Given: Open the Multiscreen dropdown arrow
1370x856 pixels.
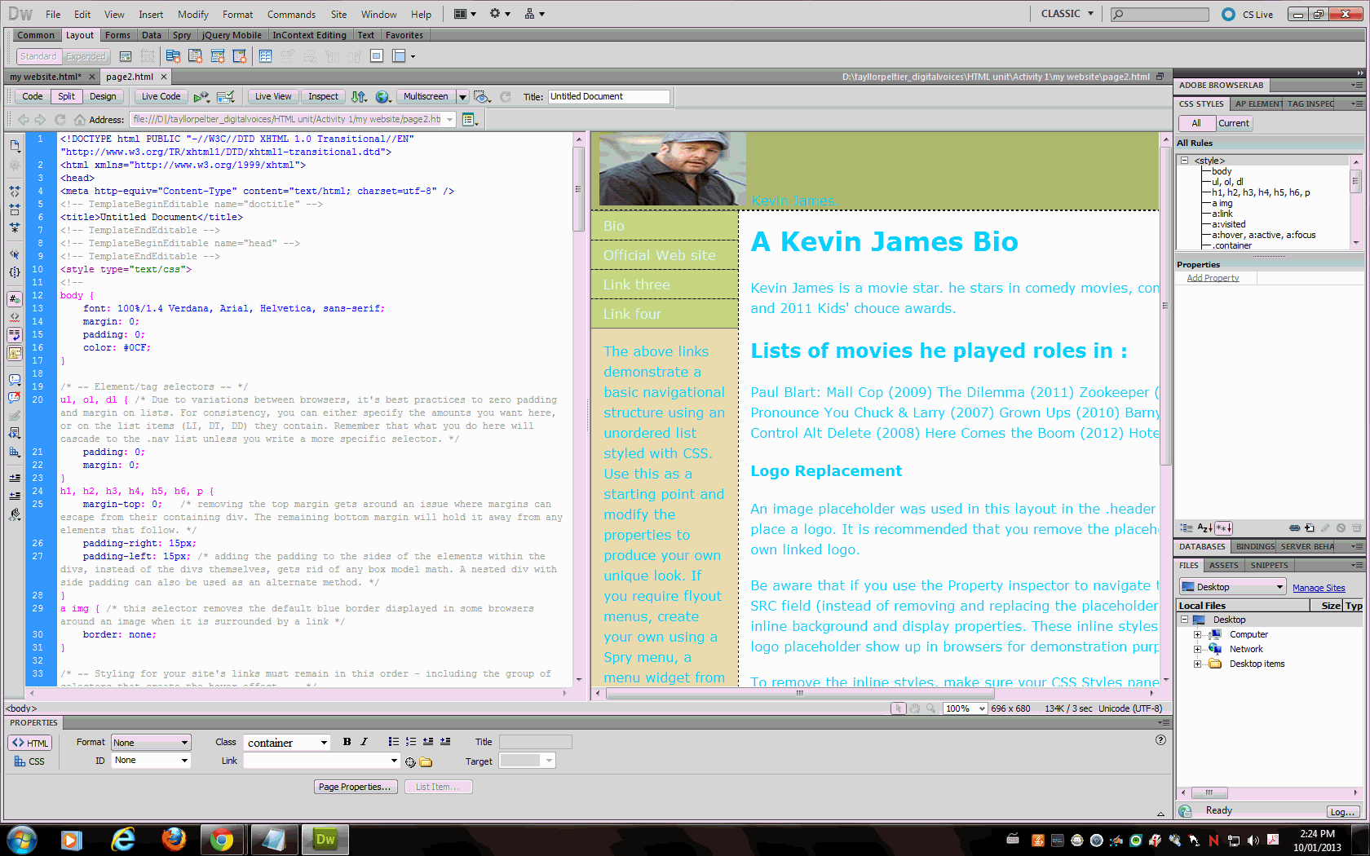Looking at the screenshot, I should pos(462,96).
